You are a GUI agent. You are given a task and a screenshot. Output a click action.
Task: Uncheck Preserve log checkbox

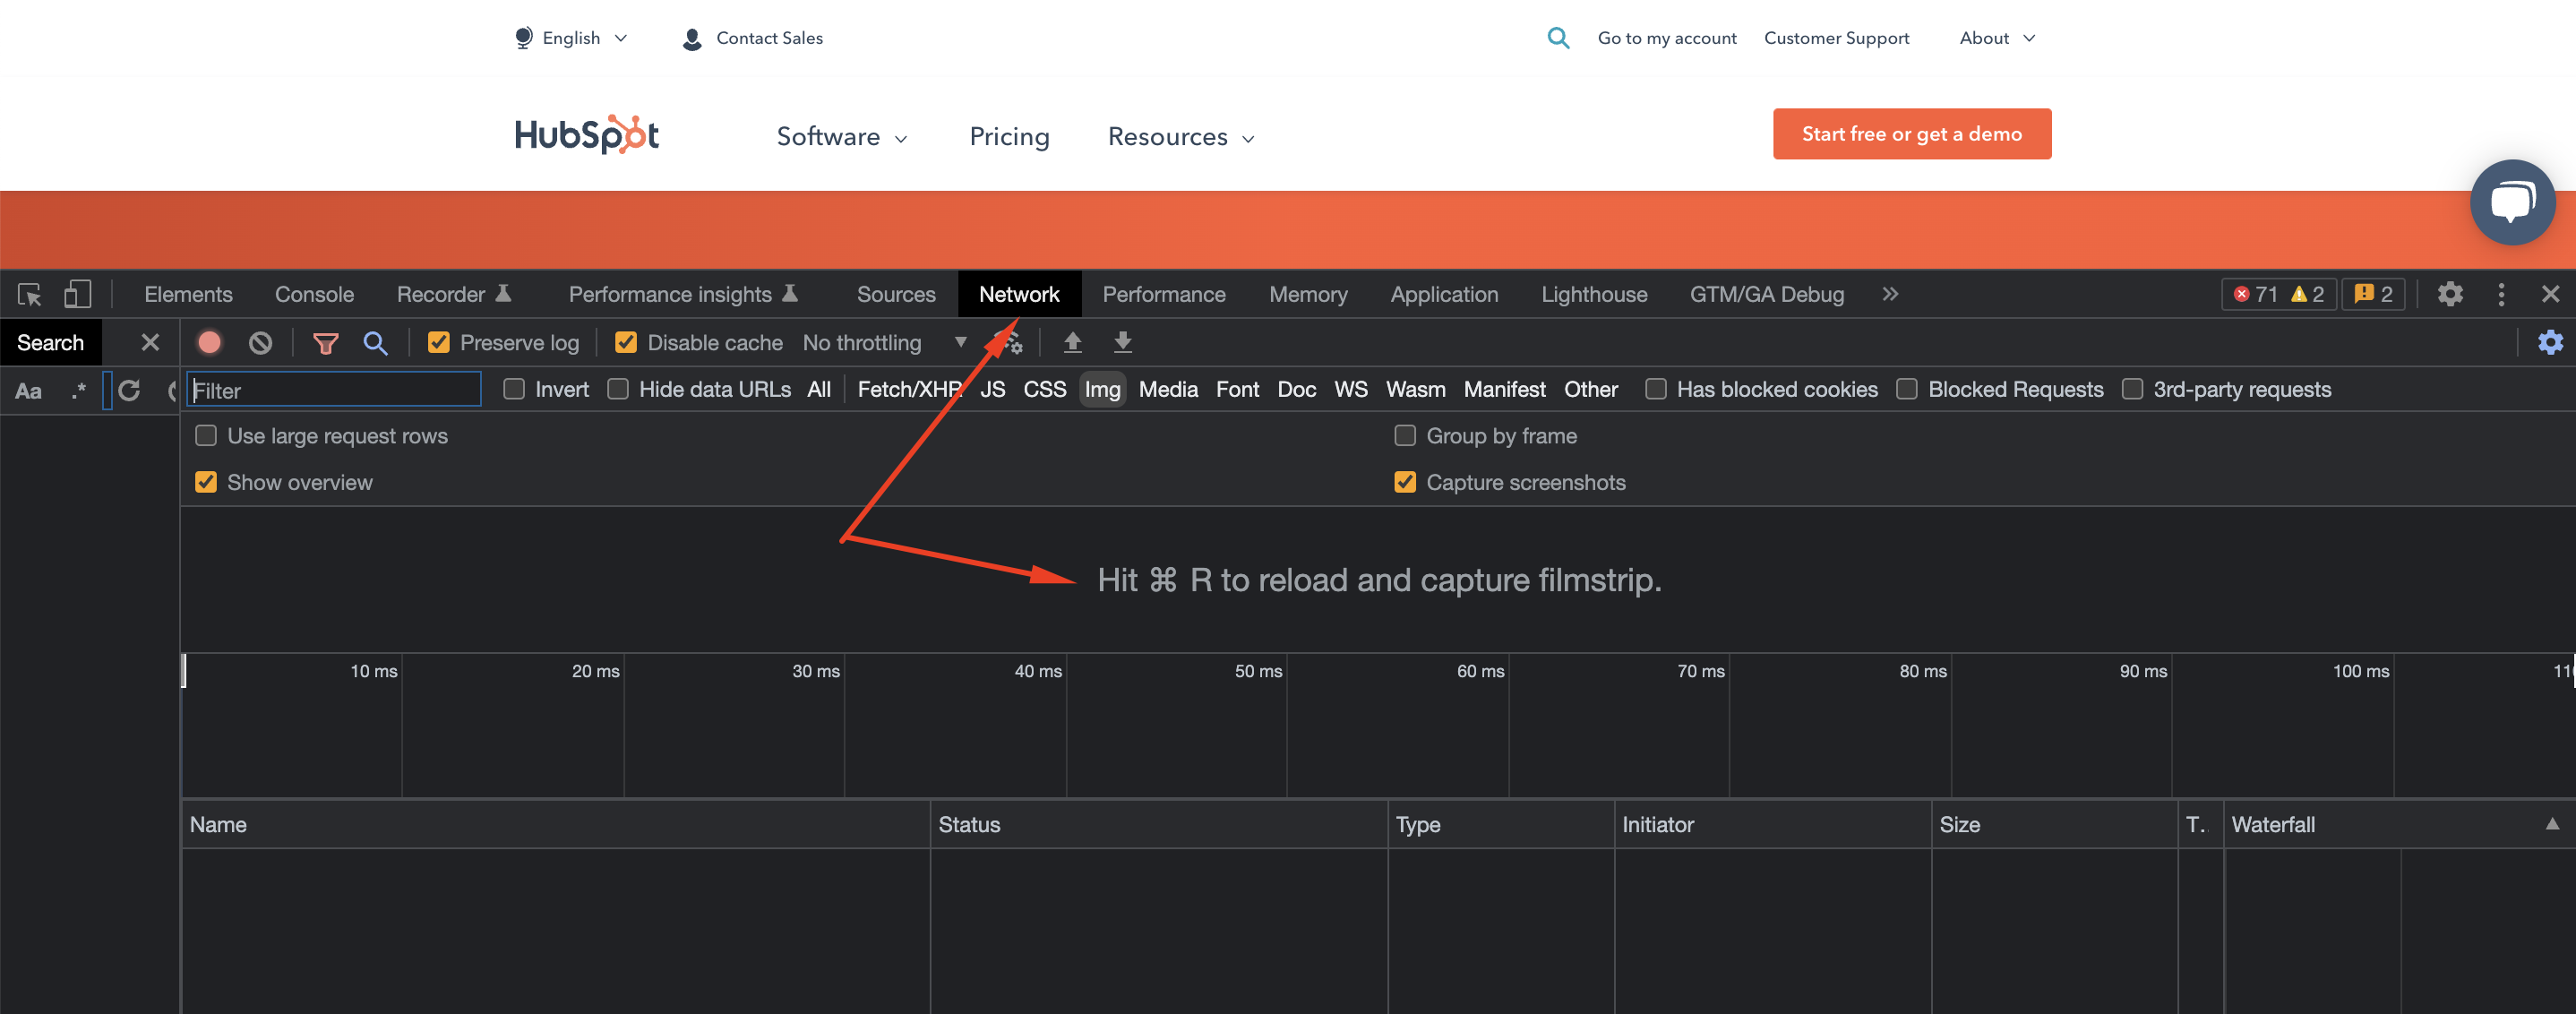[x=438, y=343]
